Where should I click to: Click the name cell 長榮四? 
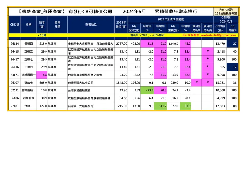pos(28,44)
